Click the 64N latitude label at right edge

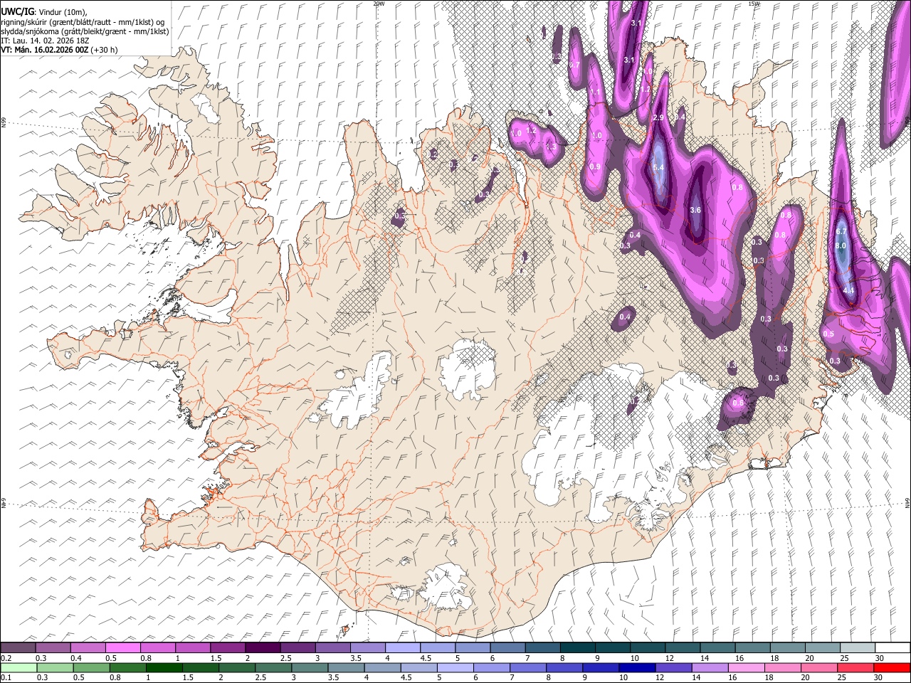(907, 502)
